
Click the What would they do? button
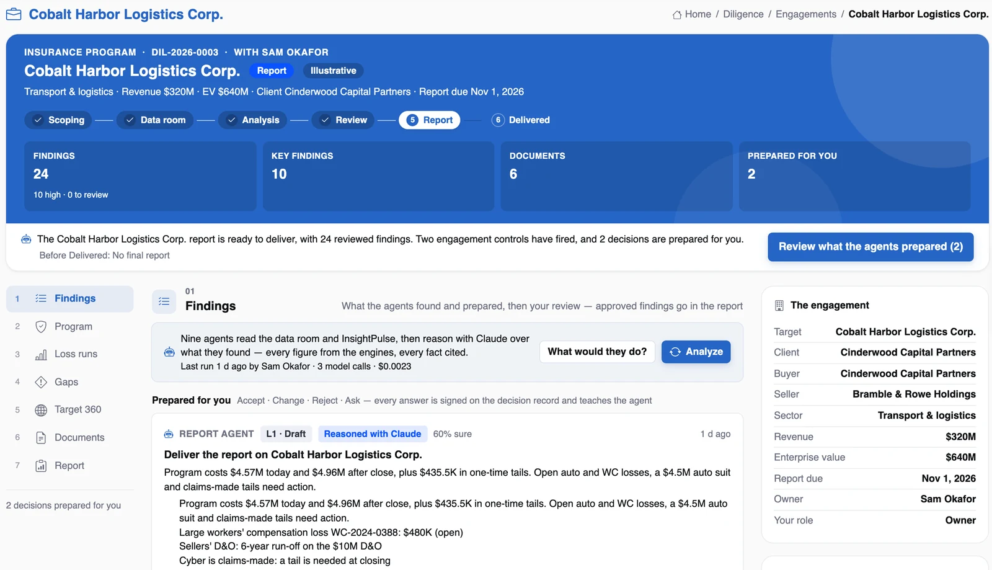(x=597, y=352)
